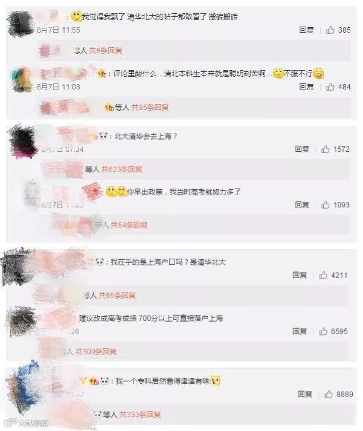
Task: Expand the 共8条回复 replies
Action: tap(106, 50)
